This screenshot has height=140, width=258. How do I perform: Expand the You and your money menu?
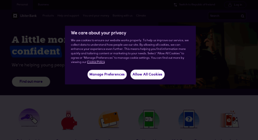[96, 16]
